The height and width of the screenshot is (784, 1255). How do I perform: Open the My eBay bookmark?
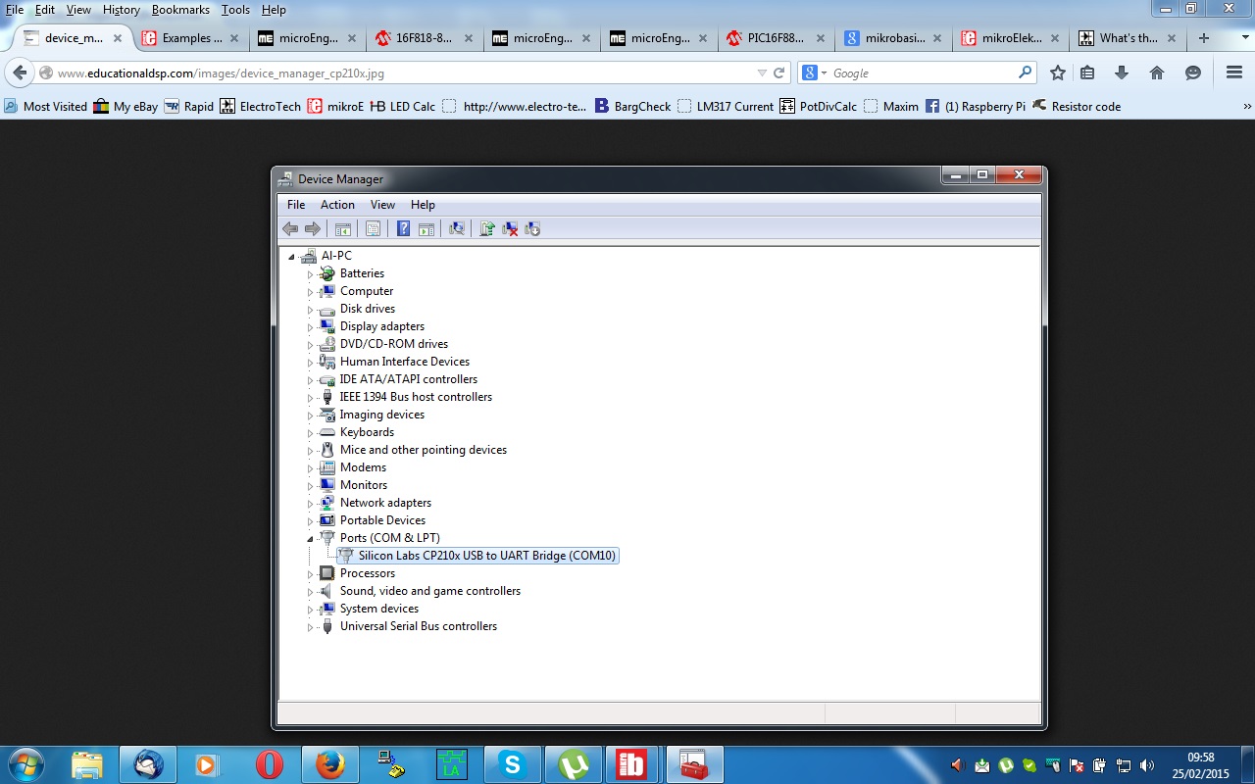(125, 106)
